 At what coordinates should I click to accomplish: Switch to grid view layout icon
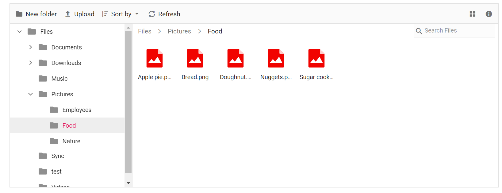pos(472,14)
